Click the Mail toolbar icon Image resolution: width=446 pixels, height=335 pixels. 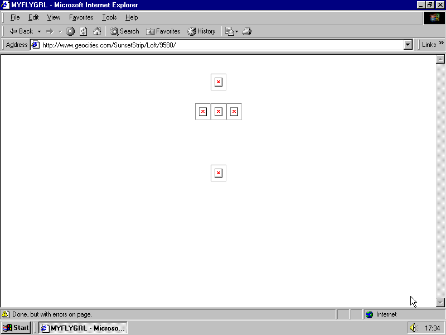point(230,31)
